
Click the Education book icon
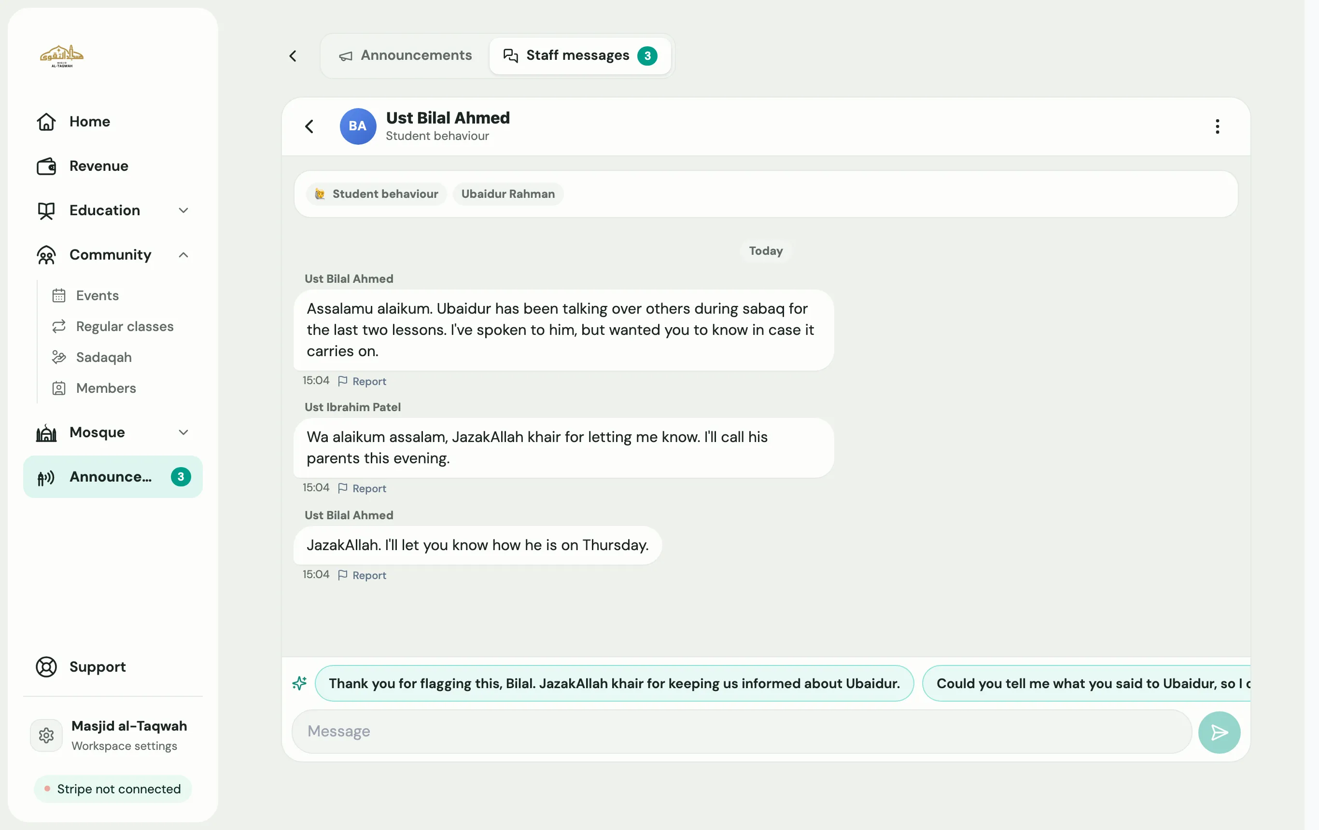[46, 210]
